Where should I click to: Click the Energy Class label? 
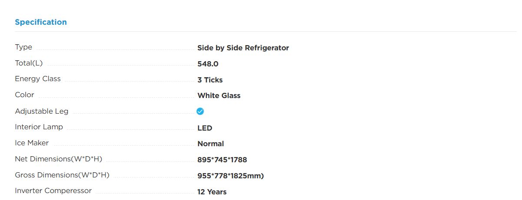(38, 79)
